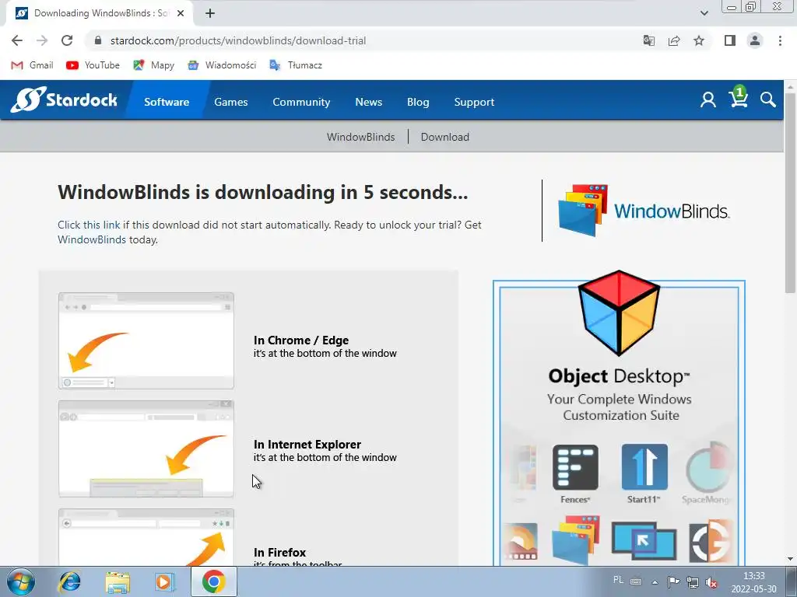797x597 pixels.
Task: Open the Windows Start menu
Action: coord(21,581)
